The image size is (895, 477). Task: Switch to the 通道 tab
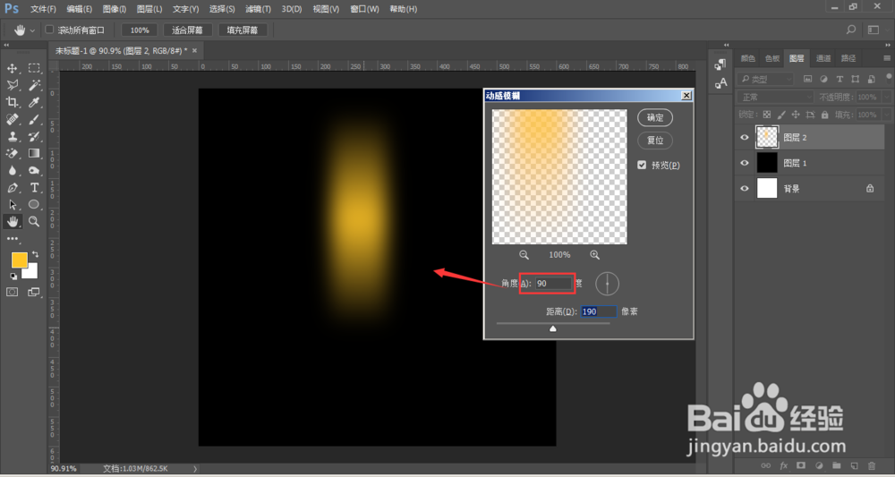pos(823,58)
